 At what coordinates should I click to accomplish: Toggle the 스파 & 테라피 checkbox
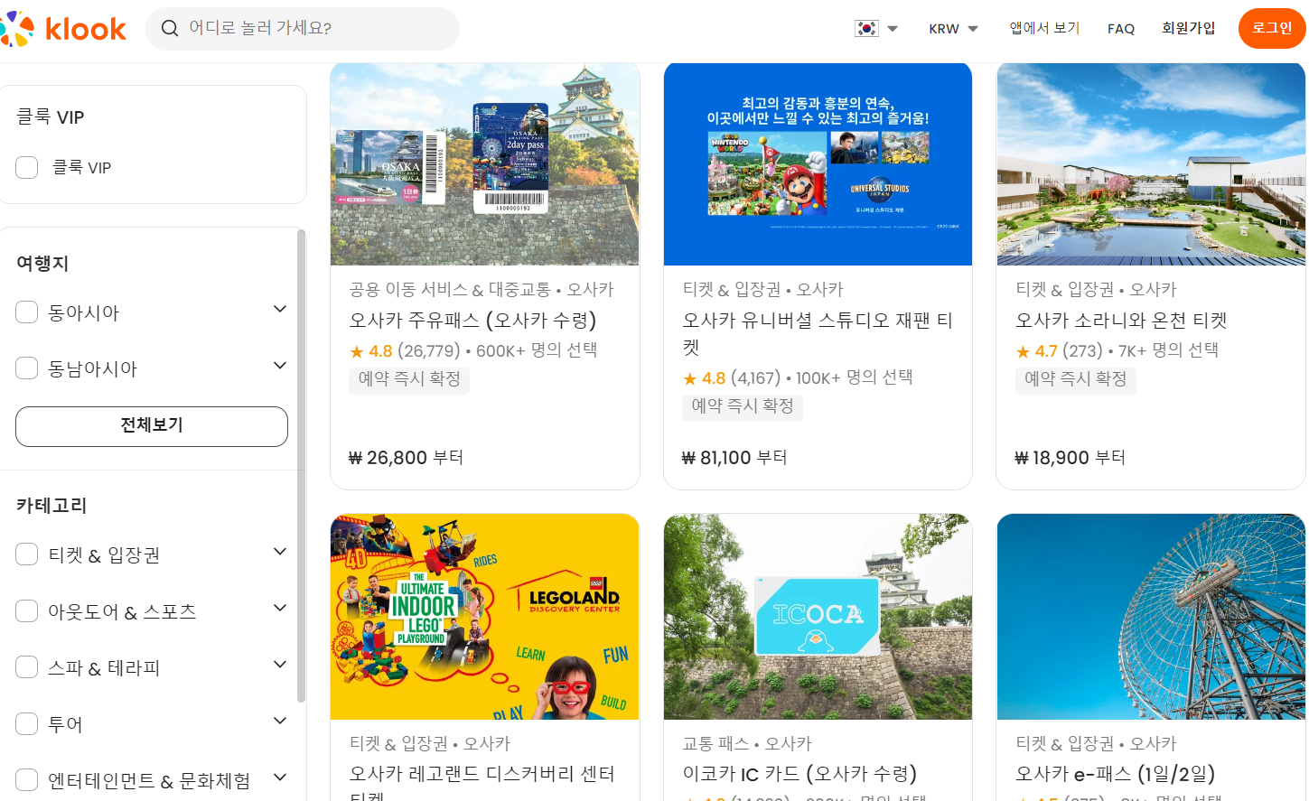(27, 667)
